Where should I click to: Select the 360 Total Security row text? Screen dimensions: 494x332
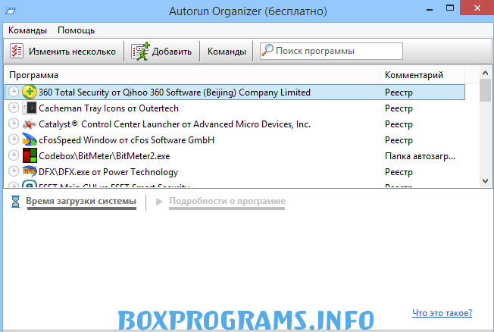(x=174, y=92)
